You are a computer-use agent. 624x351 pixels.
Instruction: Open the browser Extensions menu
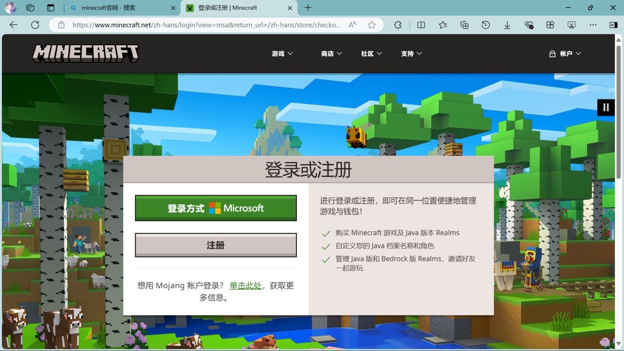pyautogui.click(x=398, y=25)
